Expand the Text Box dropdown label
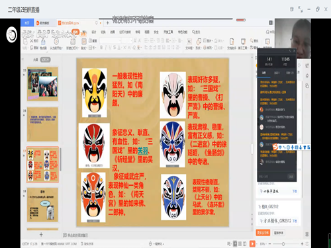The height and width of the screenshot is (248, 331). click(x=189, y=48)
